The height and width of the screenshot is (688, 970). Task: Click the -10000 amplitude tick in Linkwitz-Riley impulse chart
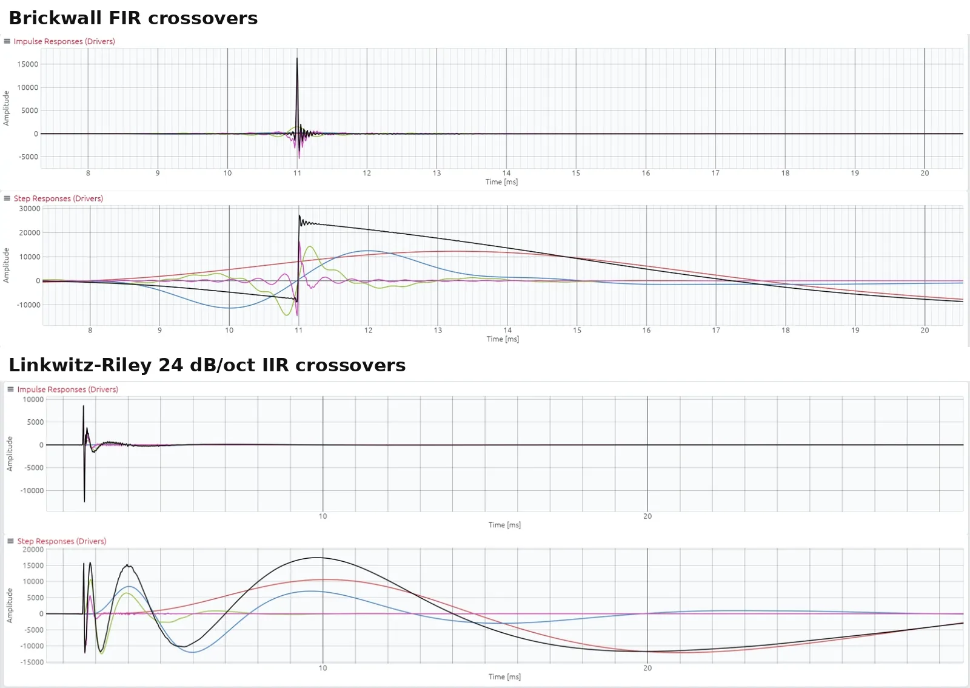pos(33,491)
